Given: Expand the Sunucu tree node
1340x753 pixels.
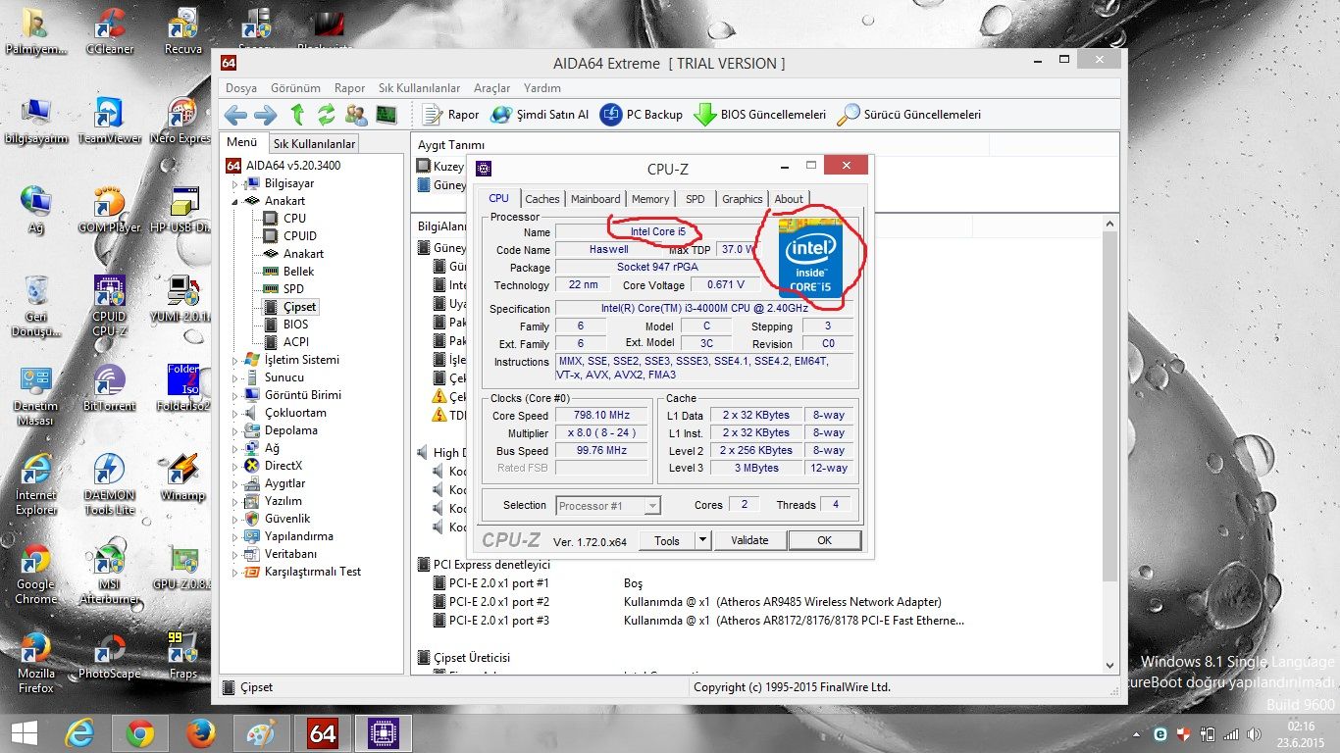Looking at the screenshot, I should [x=235, y=377].
